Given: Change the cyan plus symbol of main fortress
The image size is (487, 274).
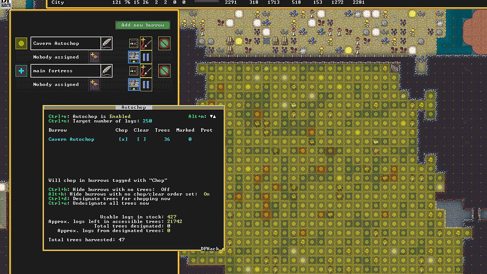Looking at the screenshot, I should [21, 71].
